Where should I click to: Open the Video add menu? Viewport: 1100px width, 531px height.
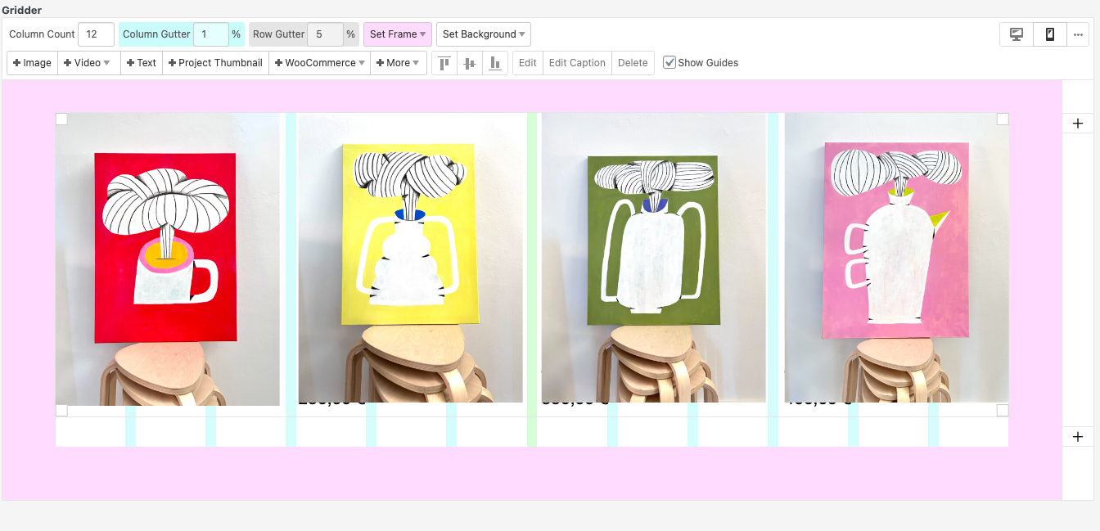pyautogui.click(x=88, y=63)
